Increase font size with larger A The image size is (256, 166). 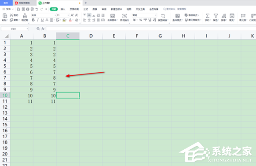tap(72, 15)
